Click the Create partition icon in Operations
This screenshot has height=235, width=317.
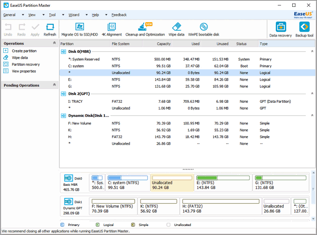point(6,51)
